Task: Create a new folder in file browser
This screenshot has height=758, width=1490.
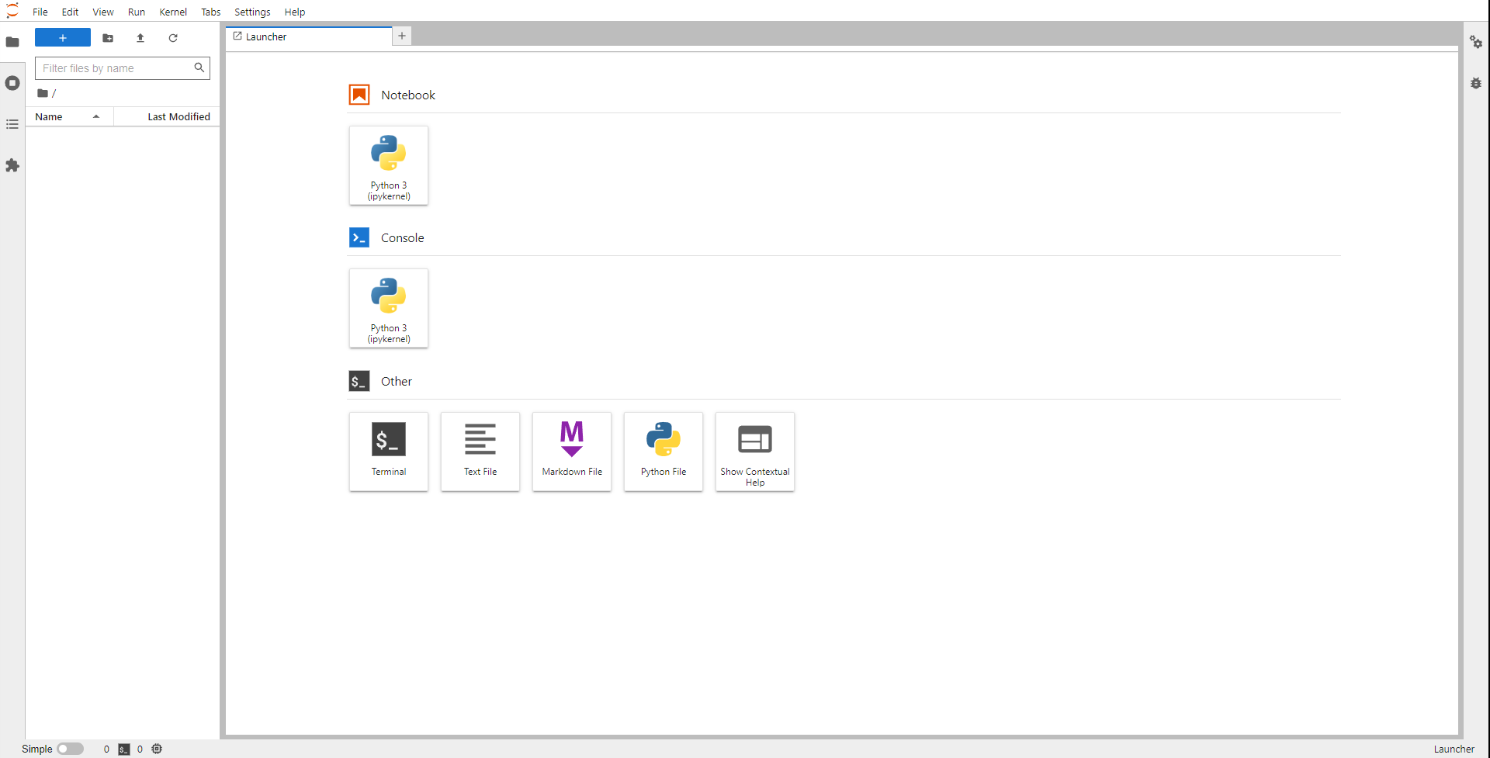Action: (108, 38)
